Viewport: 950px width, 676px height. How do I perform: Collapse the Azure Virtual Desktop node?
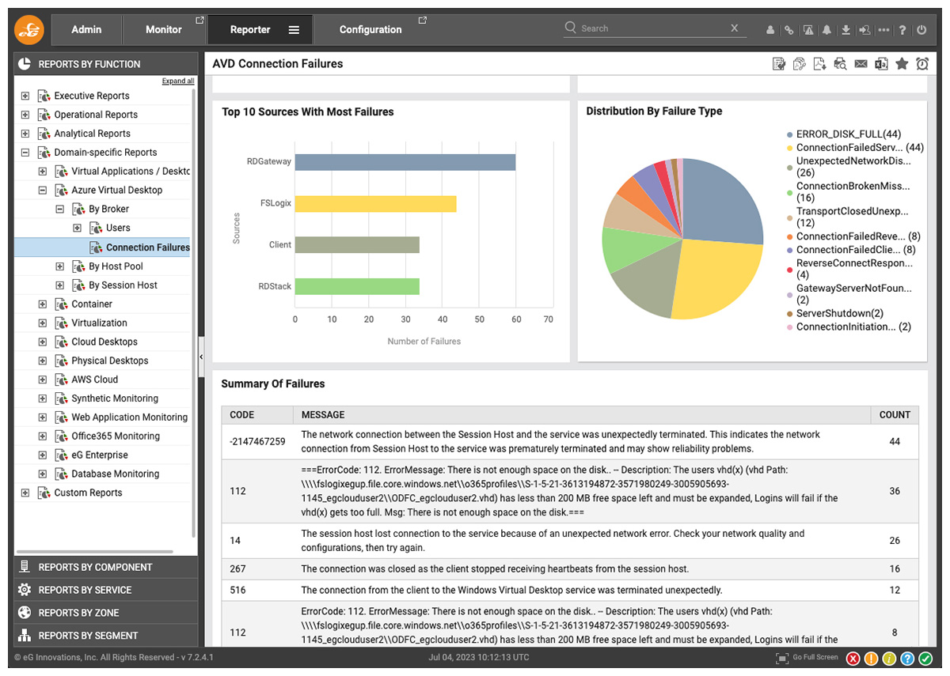tap(43, 191)
